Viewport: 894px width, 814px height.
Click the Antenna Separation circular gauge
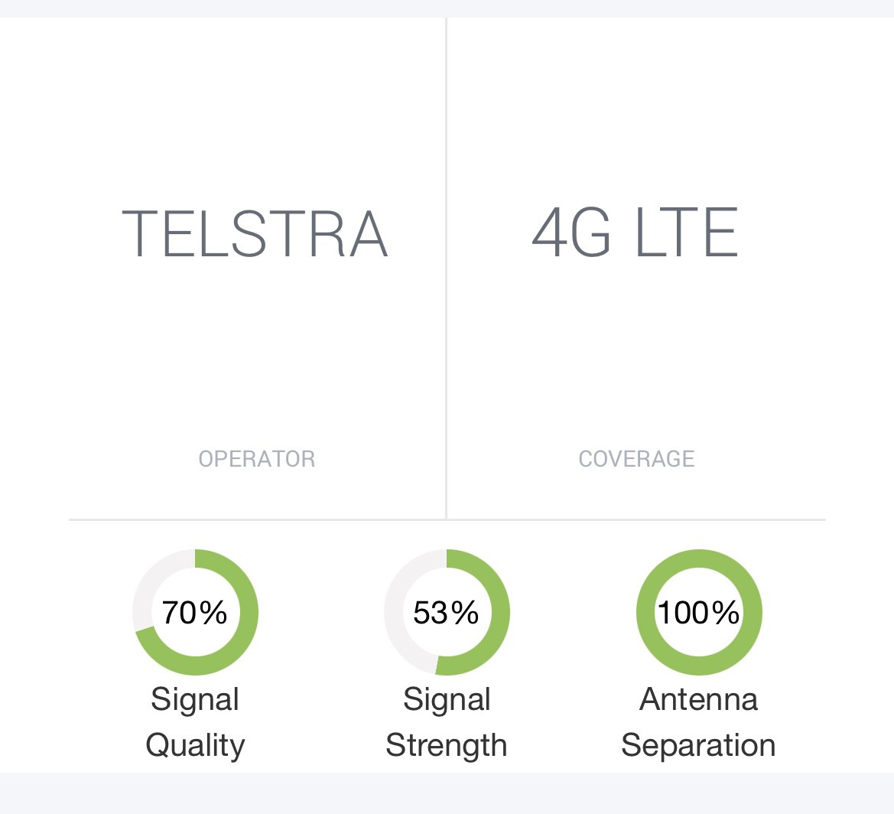[x=699, y=612]
